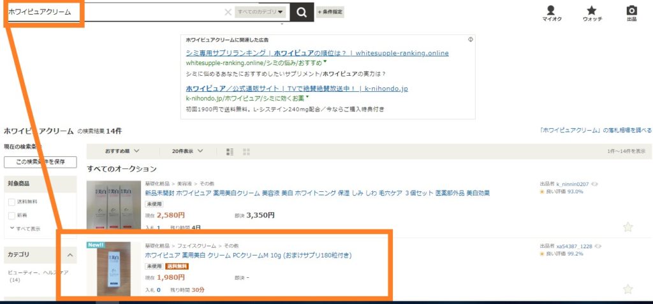Clear the search field with the X icon
The width and height of the screenshot is (653, 304).
pyautogui.click(x=228, y=12)
